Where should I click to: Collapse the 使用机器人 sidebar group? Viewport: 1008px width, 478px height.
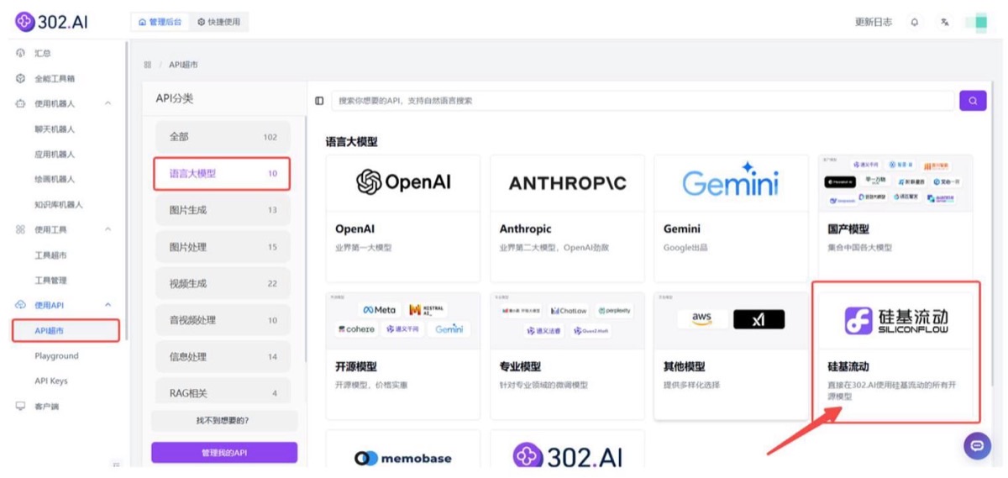click(x=108, y=103)
